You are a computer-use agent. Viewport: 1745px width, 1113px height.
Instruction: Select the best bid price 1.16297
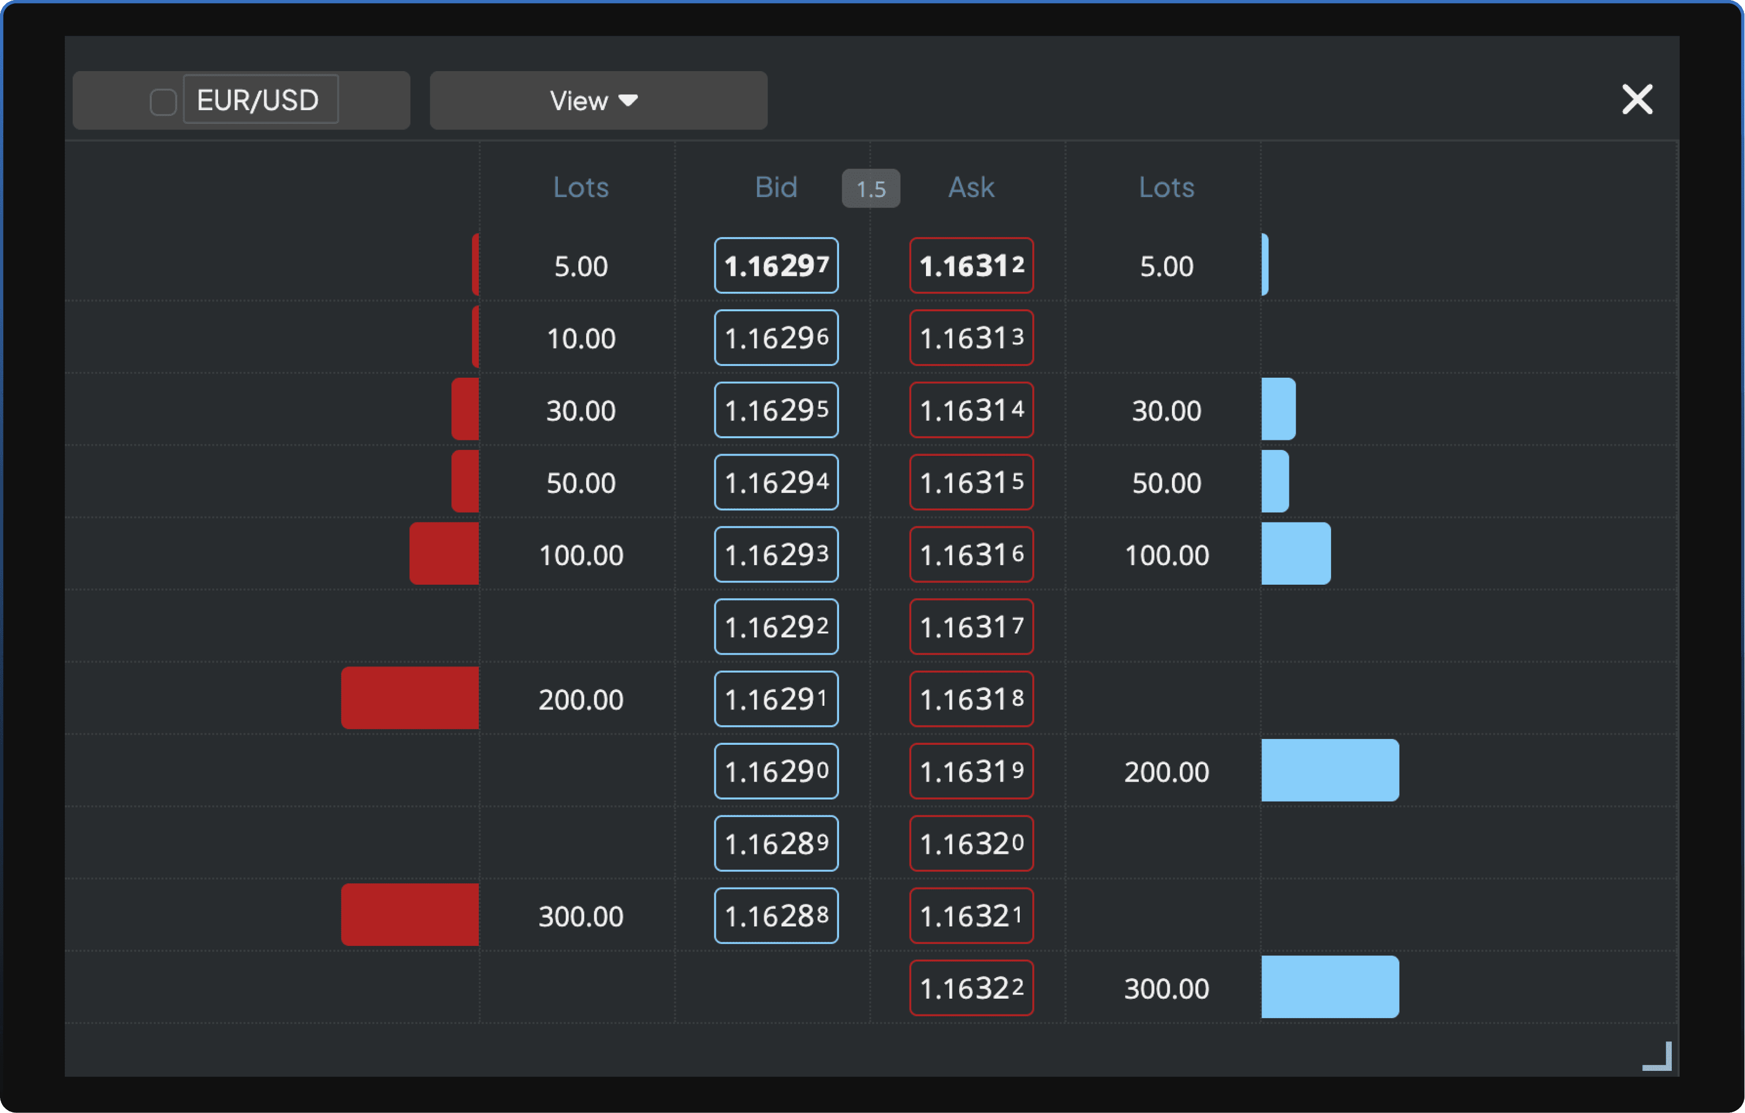pyautogui.click(x=775, y=265)
